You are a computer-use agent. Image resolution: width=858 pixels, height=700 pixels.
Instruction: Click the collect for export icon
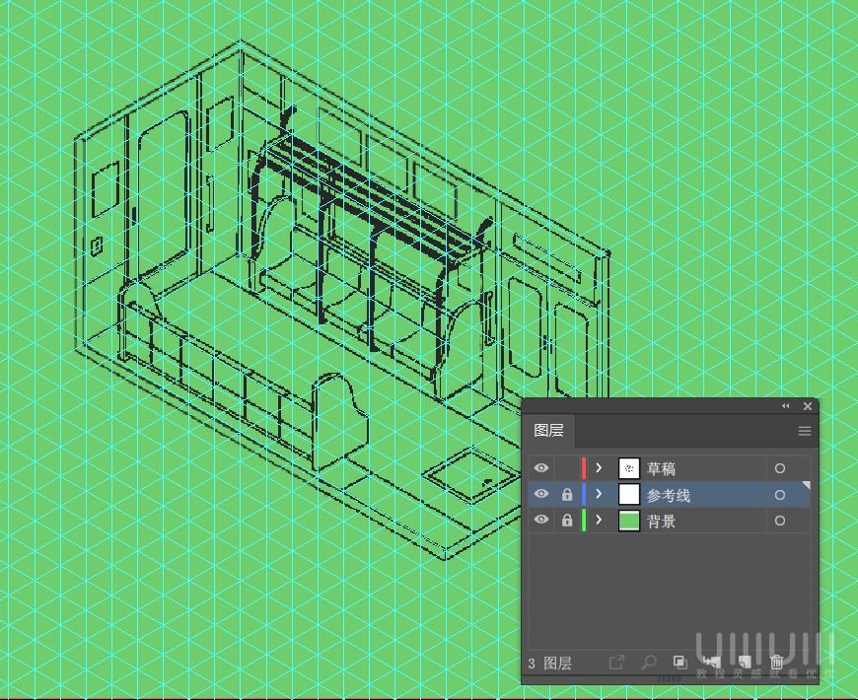(616, 663)
